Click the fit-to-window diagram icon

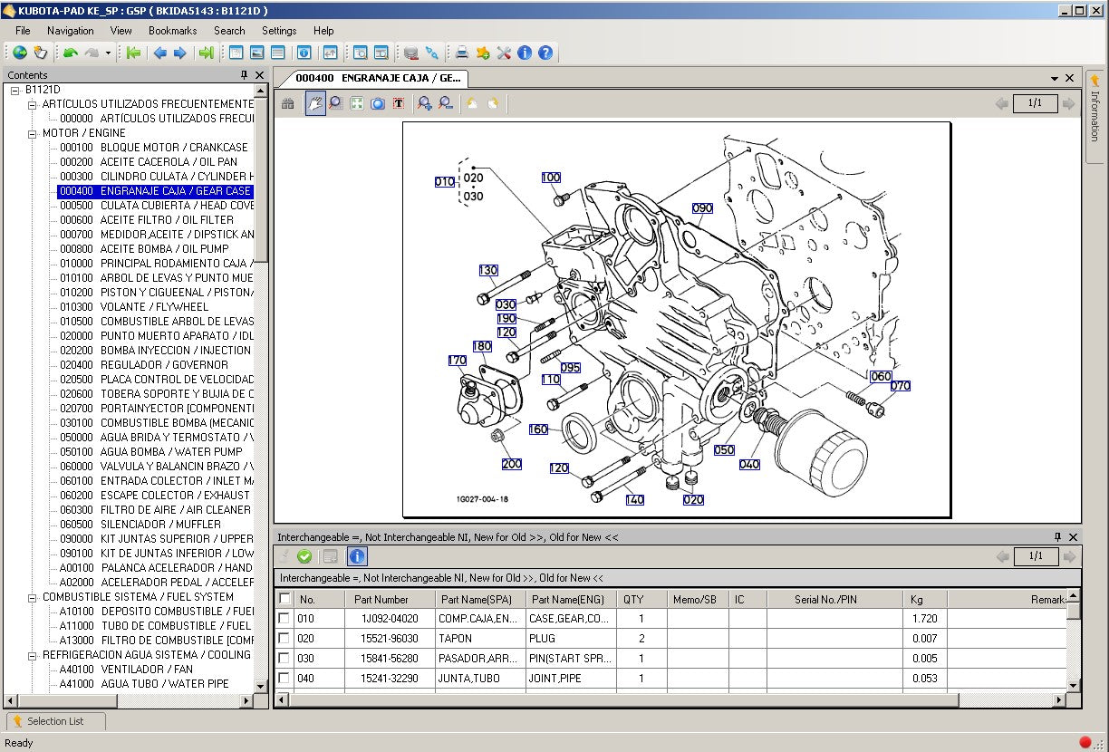357,103
